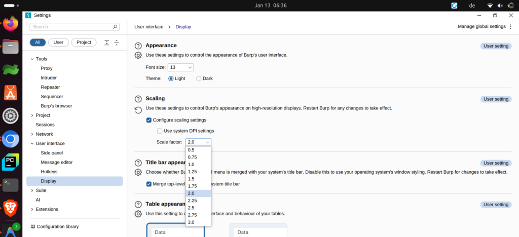Open Firefox from the dock
The width and height of the screenshot is (519, 237).
pyautogui.click(x=11, y=23)
